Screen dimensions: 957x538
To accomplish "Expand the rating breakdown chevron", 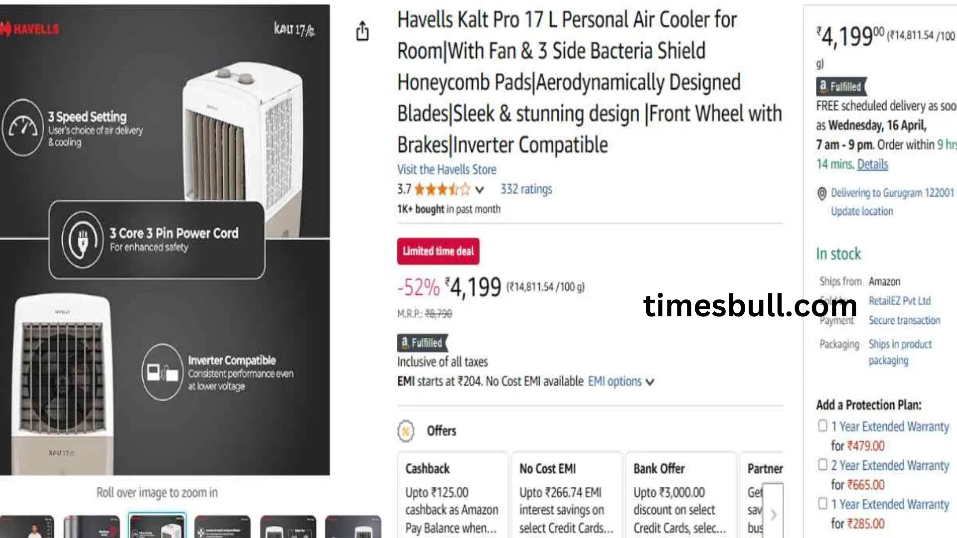I will tap(479, 190).
